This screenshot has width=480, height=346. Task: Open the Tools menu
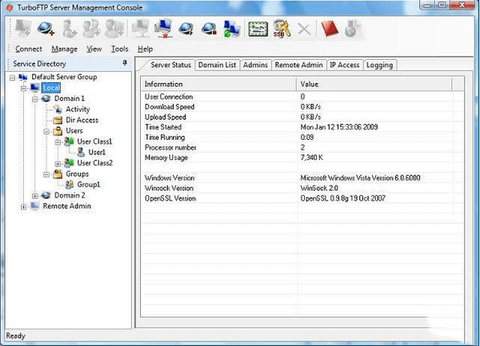tap(119, 49)
